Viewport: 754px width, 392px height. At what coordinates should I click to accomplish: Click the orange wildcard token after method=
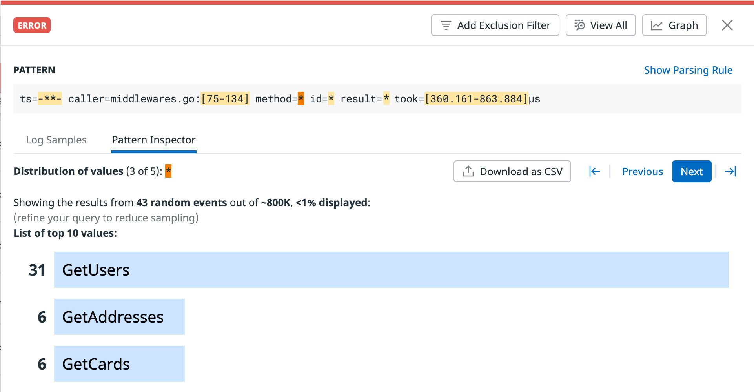click(300, 98)
